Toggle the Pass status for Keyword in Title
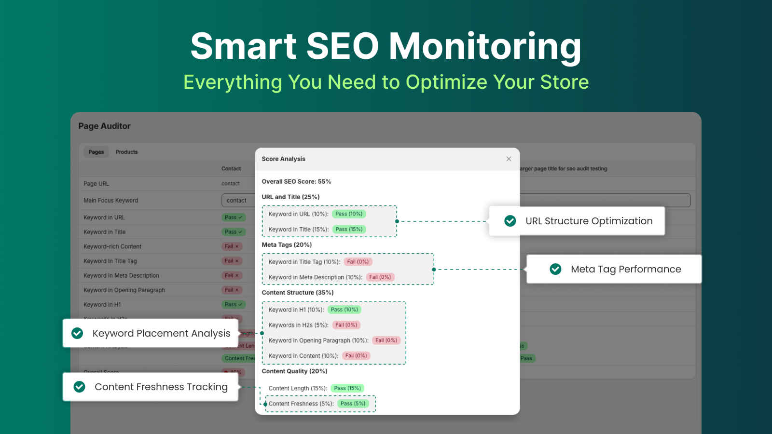 tap(234, 232)
